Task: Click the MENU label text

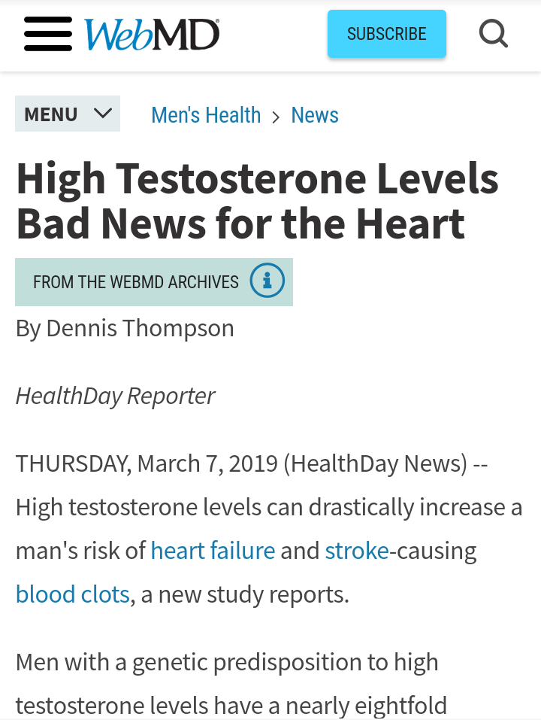Action: tap(51, 114)
